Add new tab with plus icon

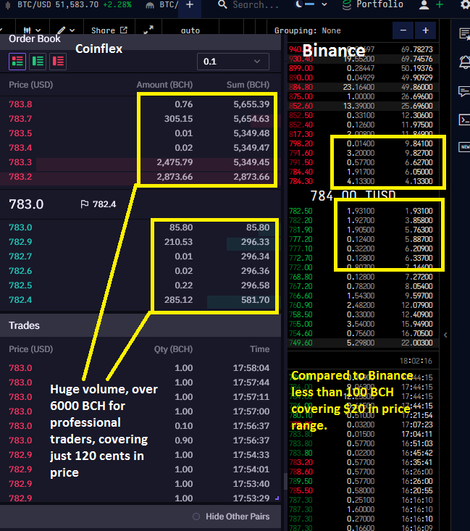pyautogui.click(x=190, y=5)
